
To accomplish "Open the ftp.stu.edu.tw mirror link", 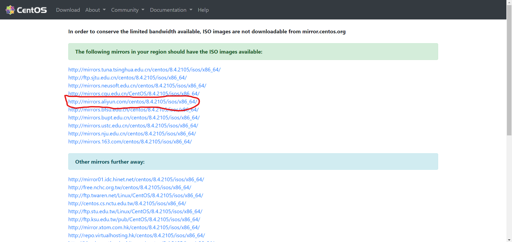I will (x=135, y=211).
